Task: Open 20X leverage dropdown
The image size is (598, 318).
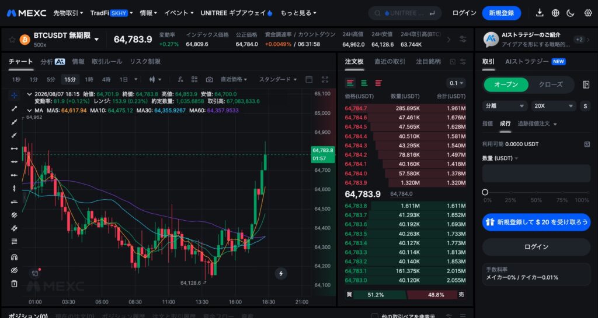Action: [x=554, y=106]
